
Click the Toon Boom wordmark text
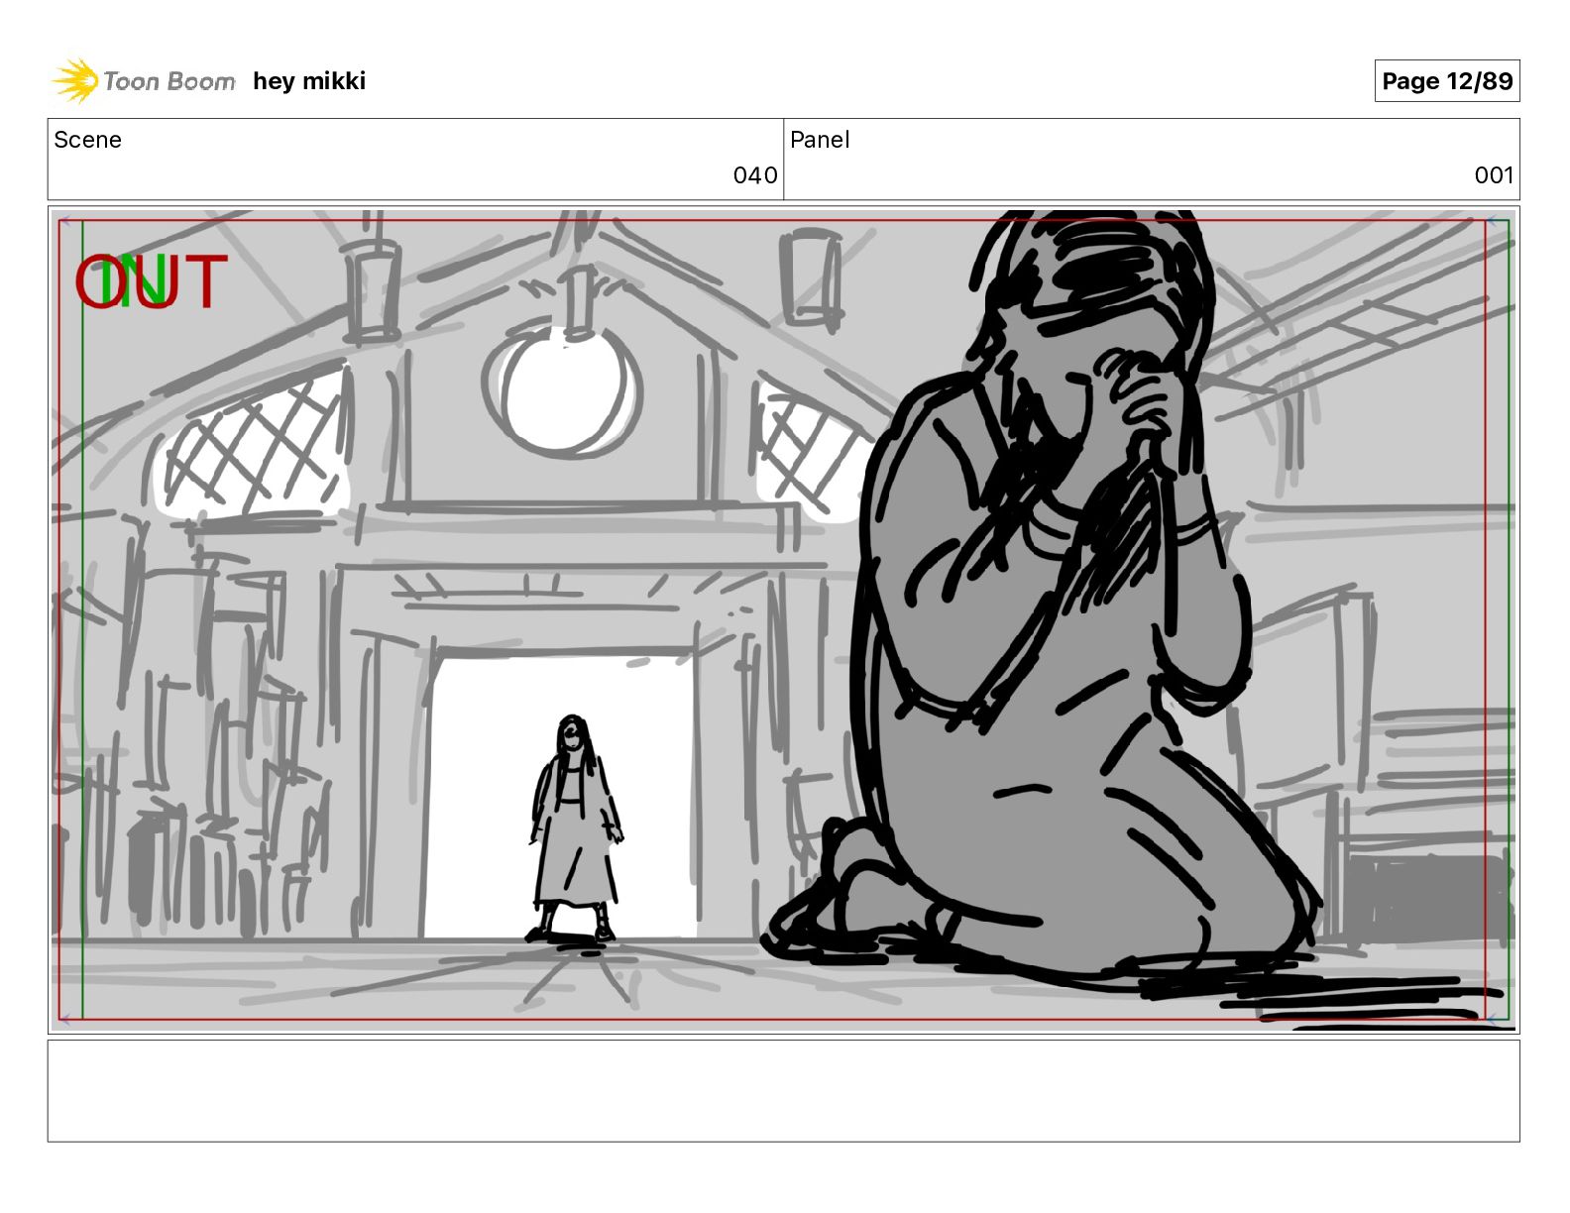click(x=169, y=81)
